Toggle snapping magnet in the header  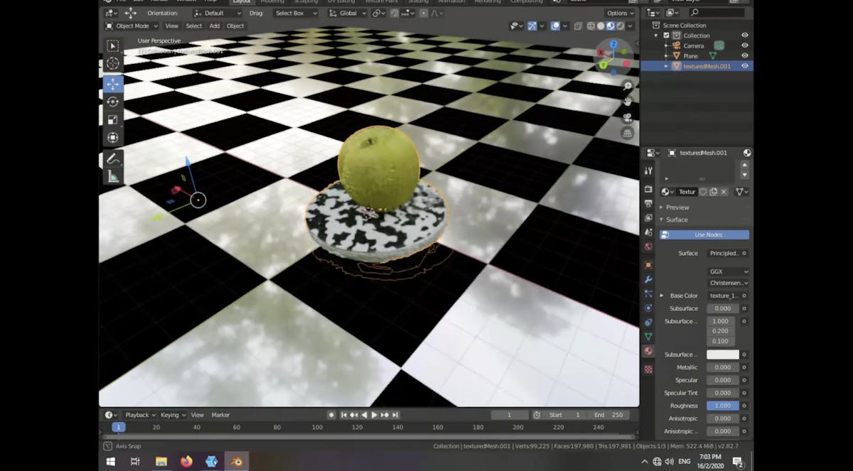pos(395,13)
